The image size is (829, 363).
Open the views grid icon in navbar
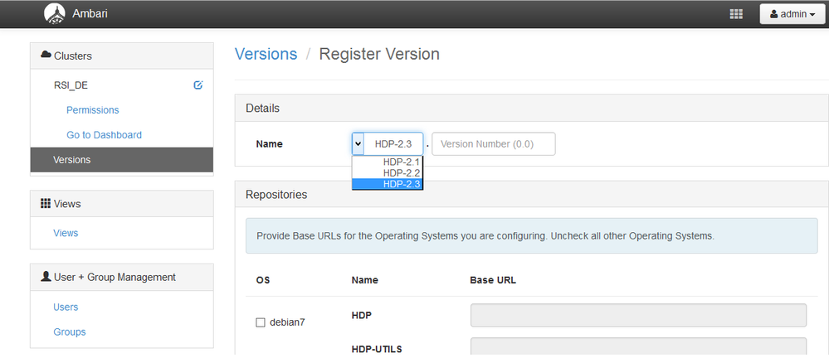(735, 14)
